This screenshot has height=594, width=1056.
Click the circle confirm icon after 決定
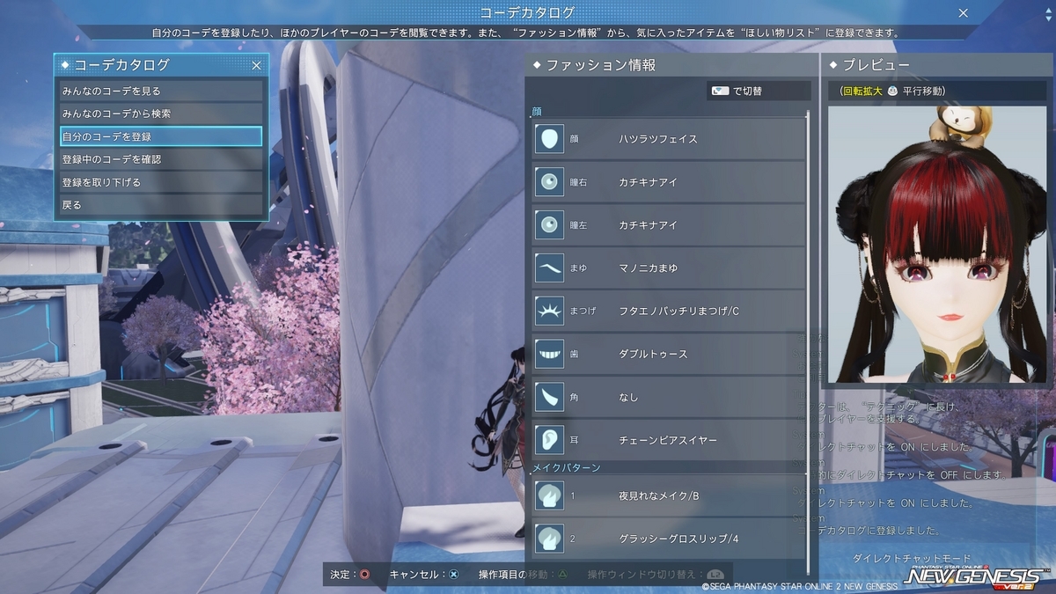point(363,575)
